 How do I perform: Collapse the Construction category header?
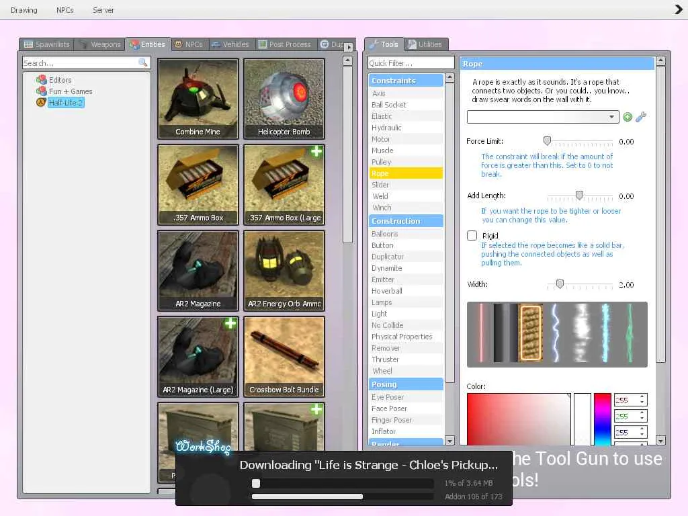click(x=406, y=220)
